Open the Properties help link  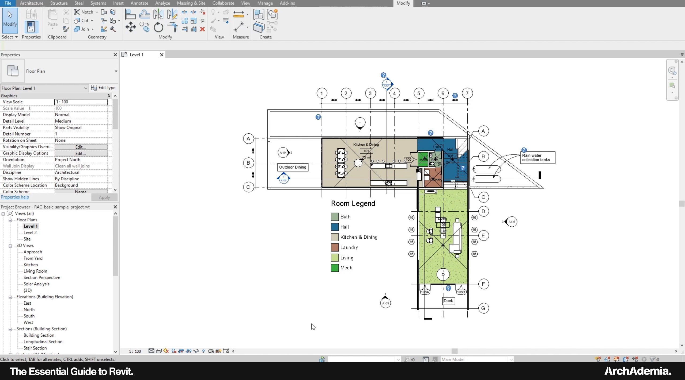tap(15, 197)
